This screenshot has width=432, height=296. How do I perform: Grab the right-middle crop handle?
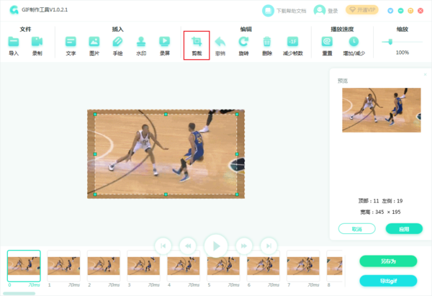[237, 154]
